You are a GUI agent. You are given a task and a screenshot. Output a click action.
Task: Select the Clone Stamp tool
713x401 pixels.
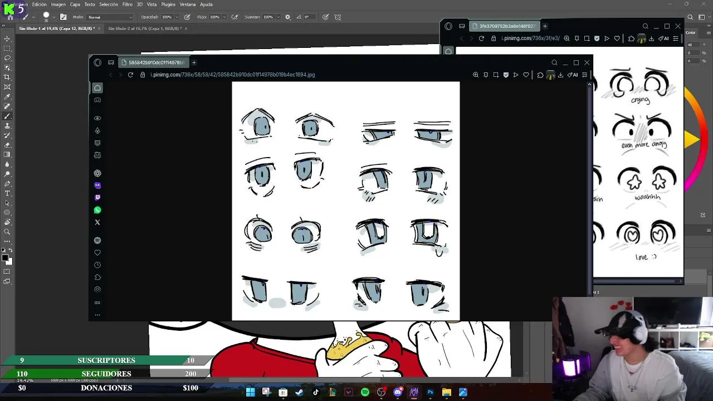point(7,125)
